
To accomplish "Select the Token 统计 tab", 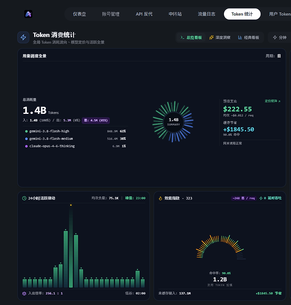I will pyautogui.click(x=242, y=14).
